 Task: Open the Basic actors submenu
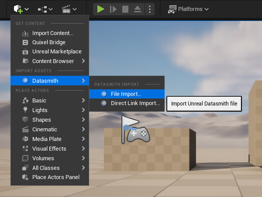pyautogui.click(x=50, y=101)
